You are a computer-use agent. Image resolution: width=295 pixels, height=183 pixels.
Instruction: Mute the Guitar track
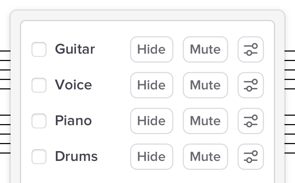click(x=205, y=49)
